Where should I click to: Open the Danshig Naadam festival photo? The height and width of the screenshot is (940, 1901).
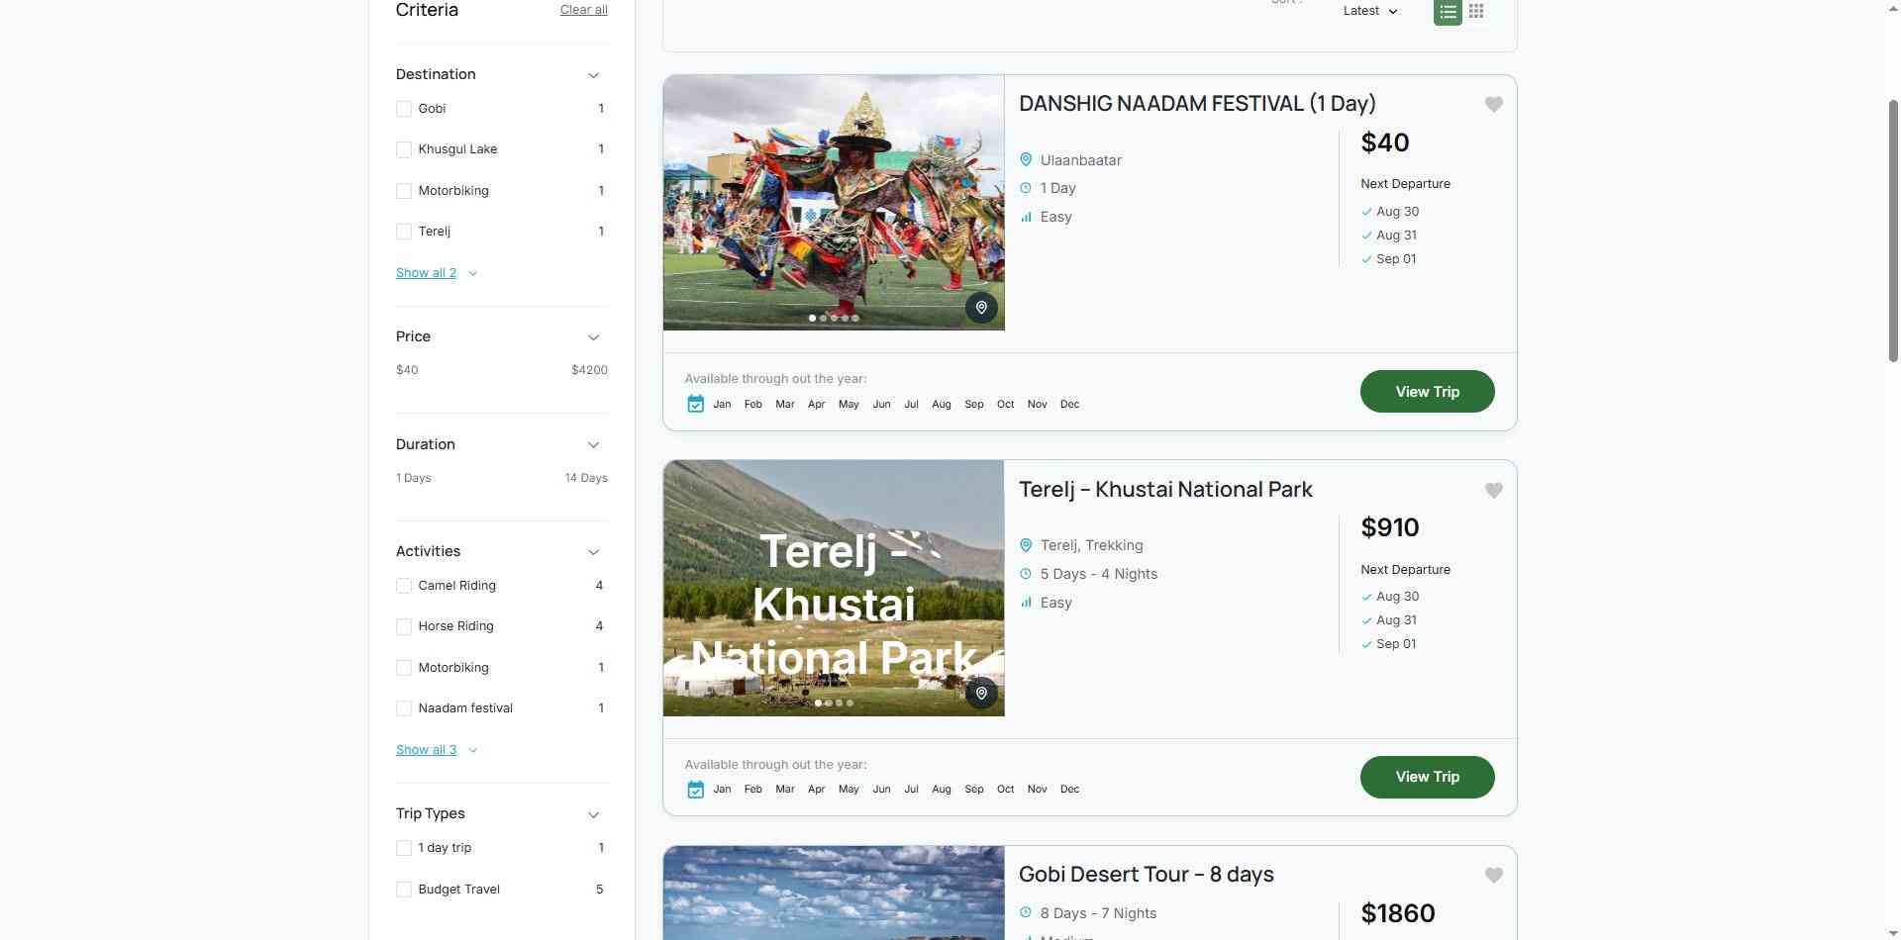pyautogui.click(x=834, y=203)
